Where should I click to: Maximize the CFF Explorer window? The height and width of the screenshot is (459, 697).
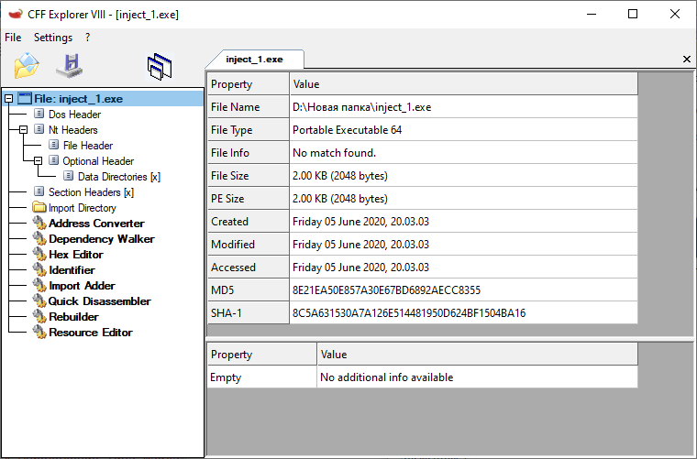633,15
